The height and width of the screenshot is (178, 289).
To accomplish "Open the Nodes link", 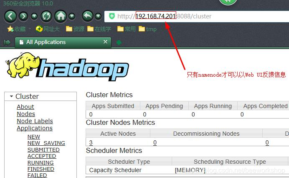I will pos(26,114).
